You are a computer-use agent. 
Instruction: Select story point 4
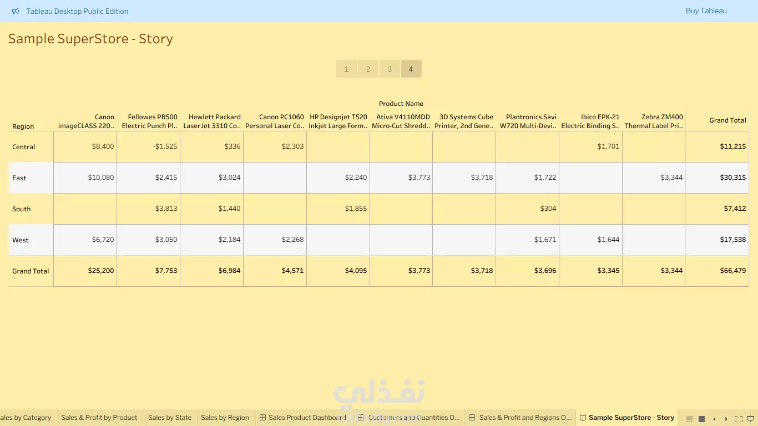(411, 69)
